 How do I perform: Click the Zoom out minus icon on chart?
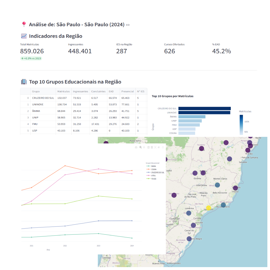click(152, 147)
